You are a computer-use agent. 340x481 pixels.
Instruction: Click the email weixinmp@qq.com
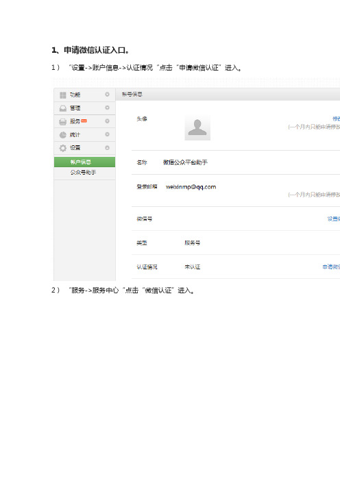tap(191, 187)
